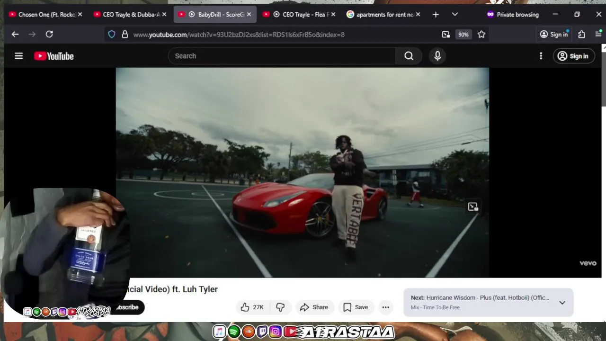Click the video player area

point(303,172)
